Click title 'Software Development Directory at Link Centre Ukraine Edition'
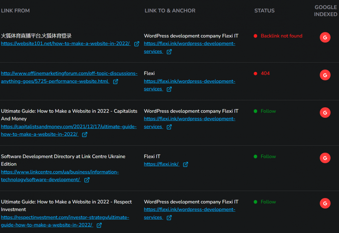 pyautogui.click(x=63, y=160)
